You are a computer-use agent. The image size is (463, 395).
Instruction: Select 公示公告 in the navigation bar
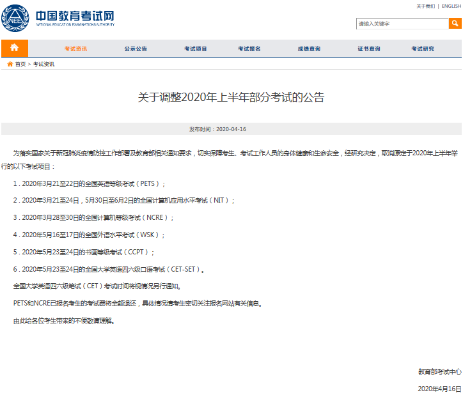tap(136, 49)
